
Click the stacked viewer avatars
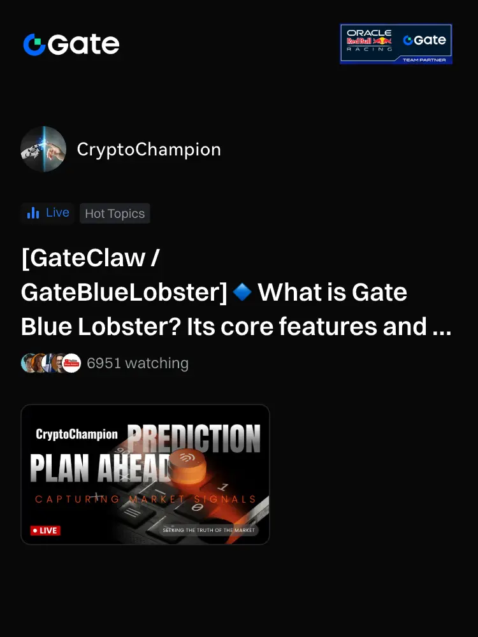[51, 363]
